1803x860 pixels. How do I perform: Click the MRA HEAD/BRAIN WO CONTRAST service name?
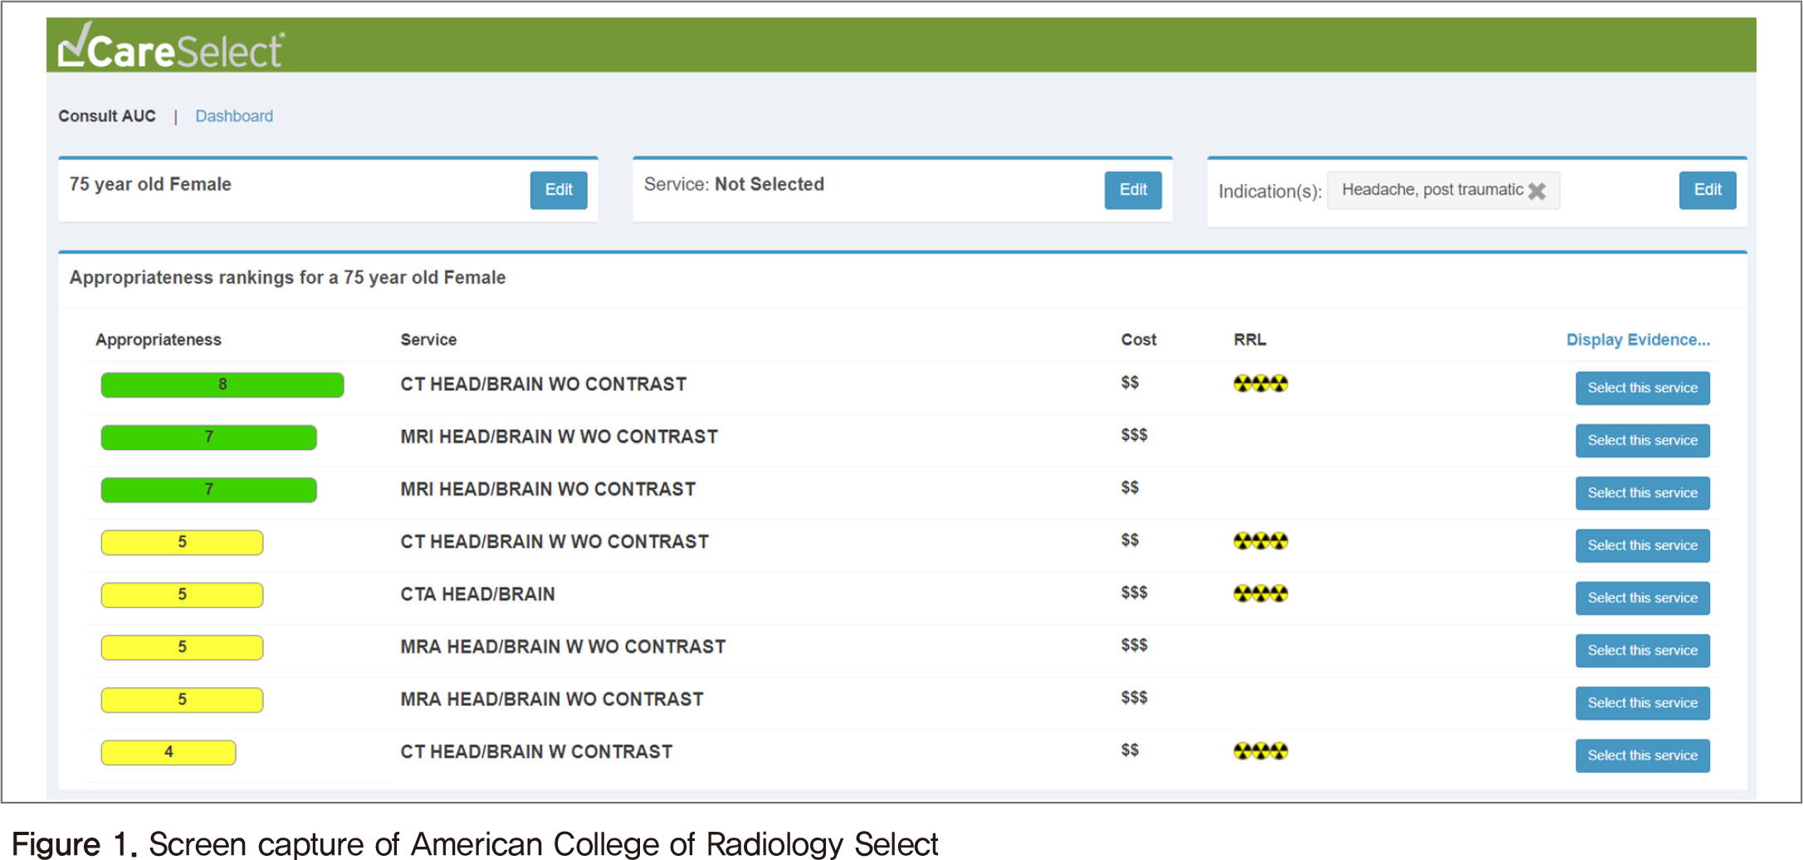click(552, 699)
